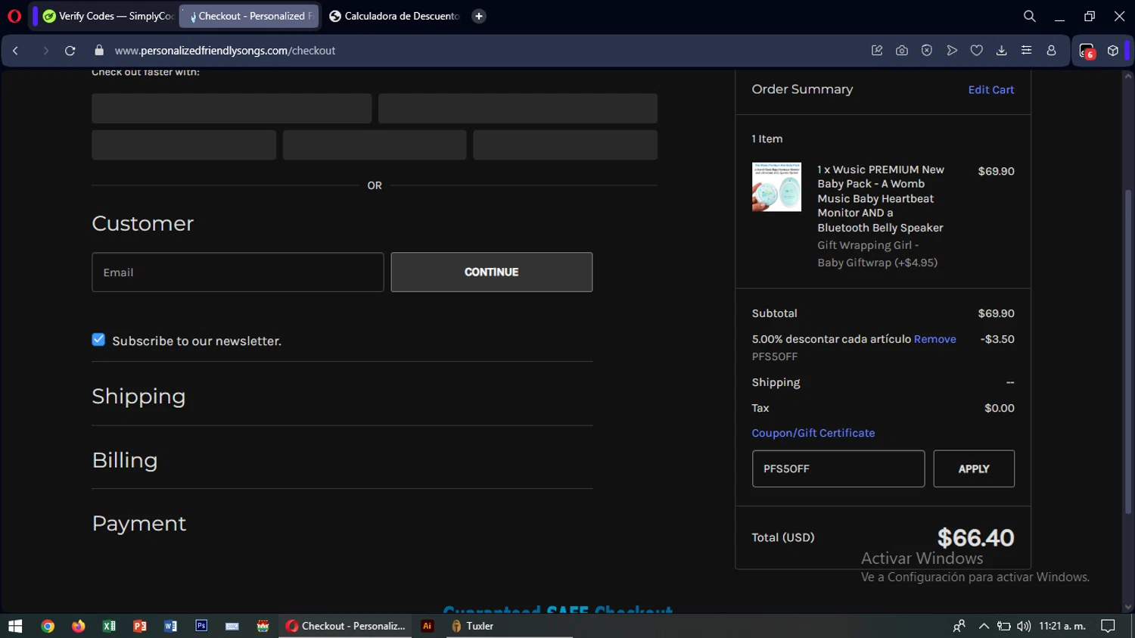This screenshot has width=1135, height=638.
Task: Launch Chrome from the taskbar
Action: (x=48, y=626)
